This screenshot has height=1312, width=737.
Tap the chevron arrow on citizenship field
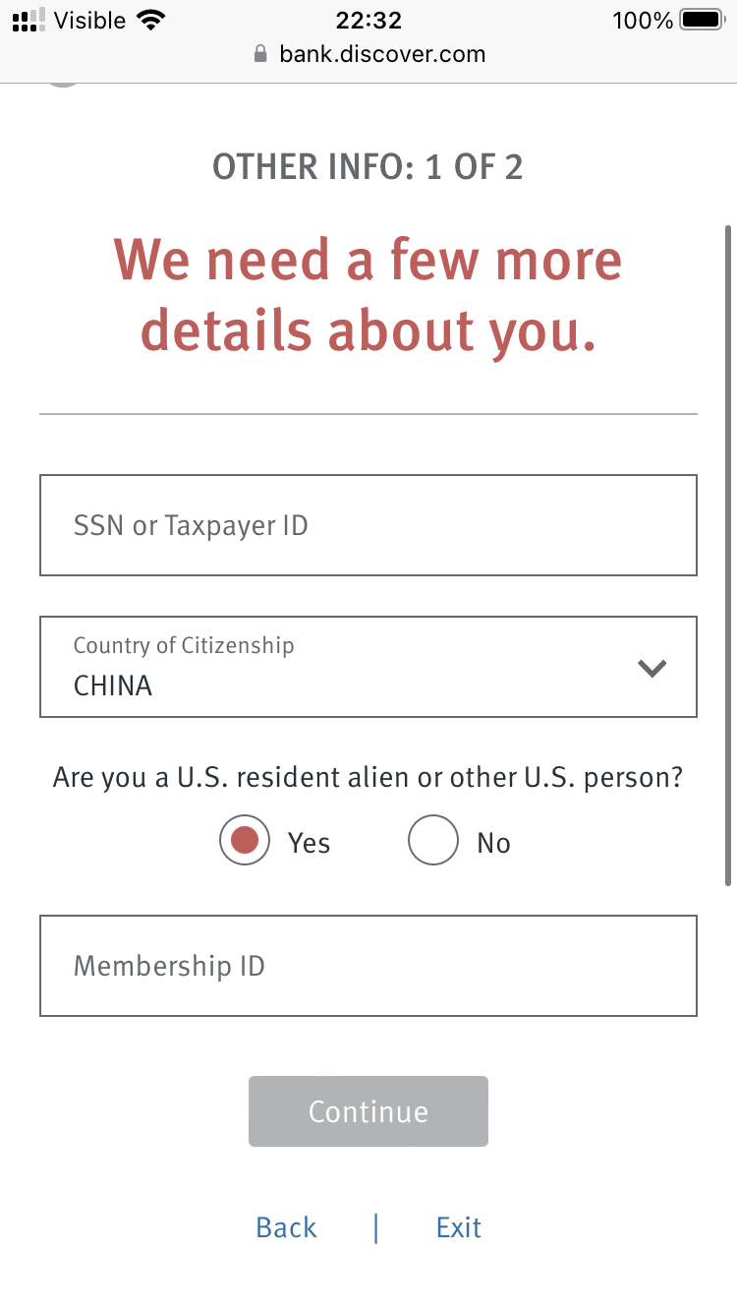coord(652,669)
